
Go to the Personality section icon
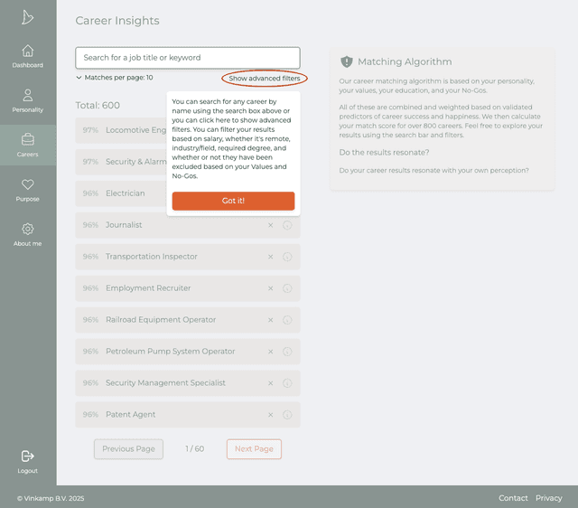point(28,95)
